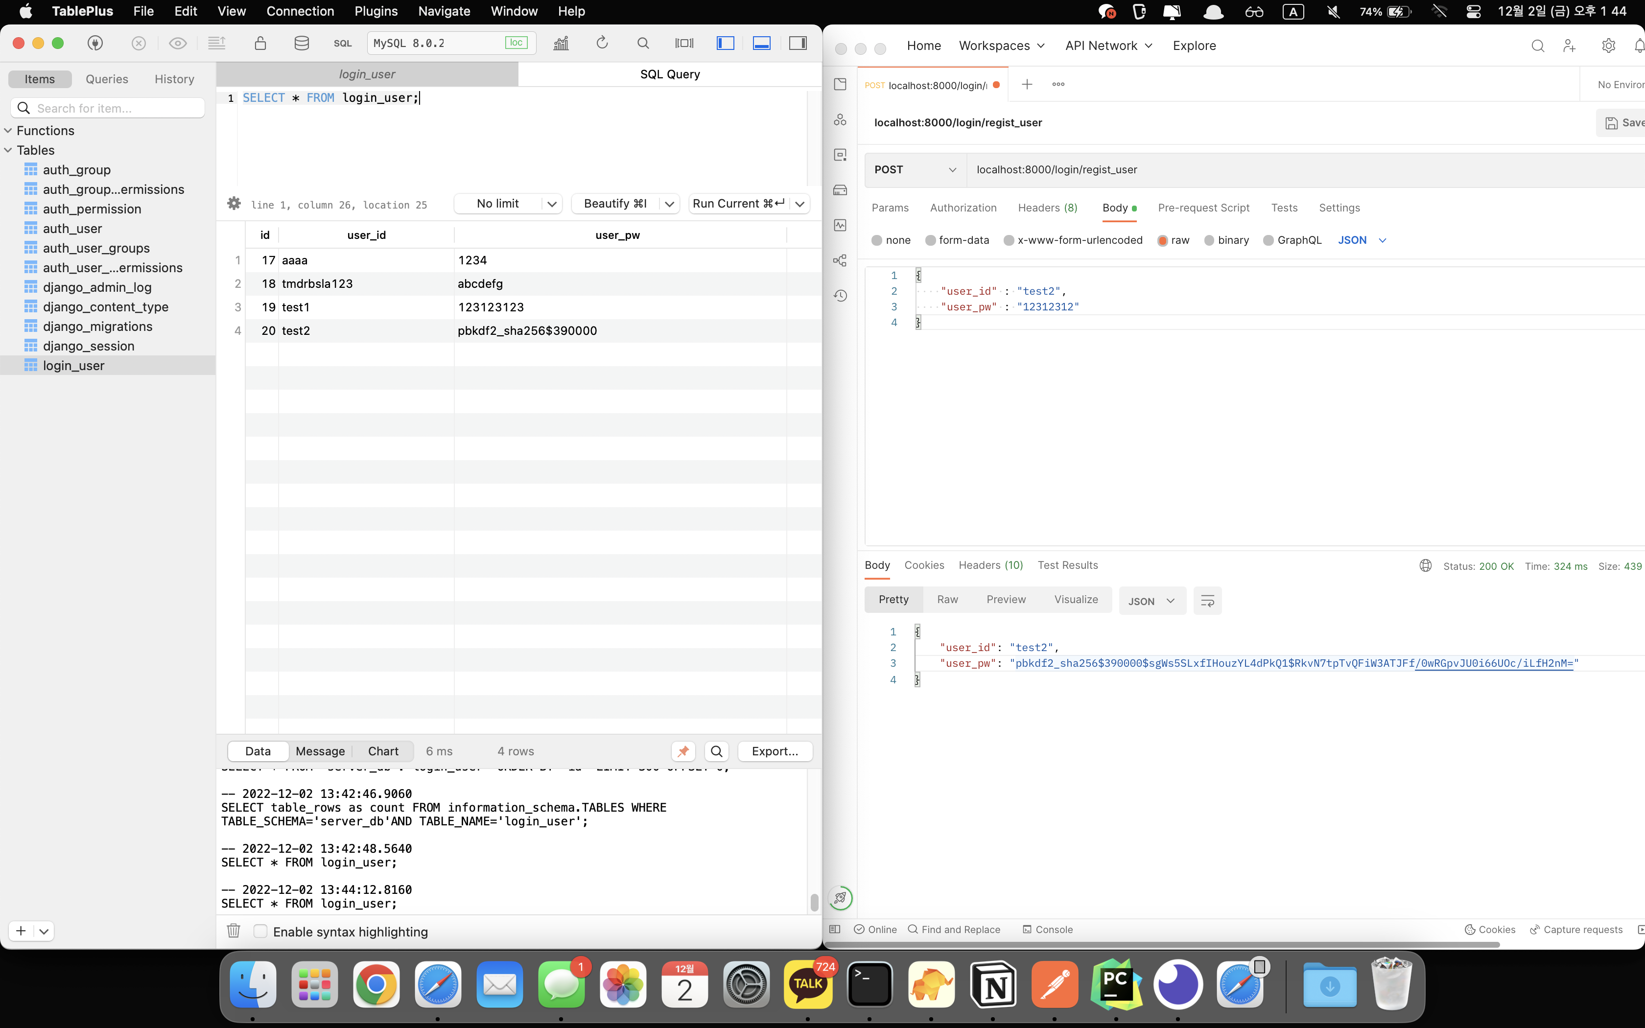Open the metrics chart icon in TablePlus
1645x1028 pixels.
point(561,43)
